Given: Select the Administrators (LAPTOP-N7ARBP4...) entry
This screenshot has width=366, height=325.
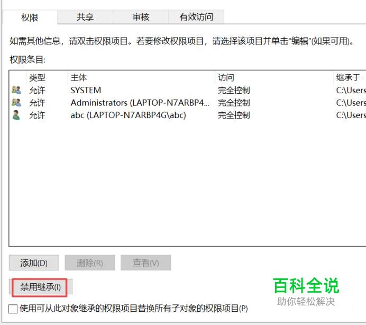Looking at the screenshot, I should (140, 103).
